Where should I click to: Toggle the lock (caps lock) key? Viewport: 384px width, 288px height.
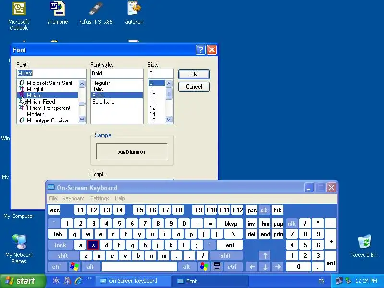click(60, 245)
